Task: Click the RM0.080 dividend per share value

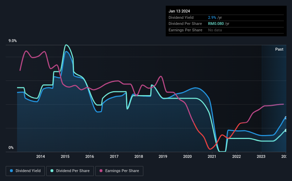Action: tap(216, 24)
